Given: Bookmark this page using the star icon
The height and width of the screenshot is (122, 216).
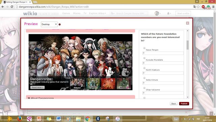Looking at the screenshot, I should coord(198,7).
